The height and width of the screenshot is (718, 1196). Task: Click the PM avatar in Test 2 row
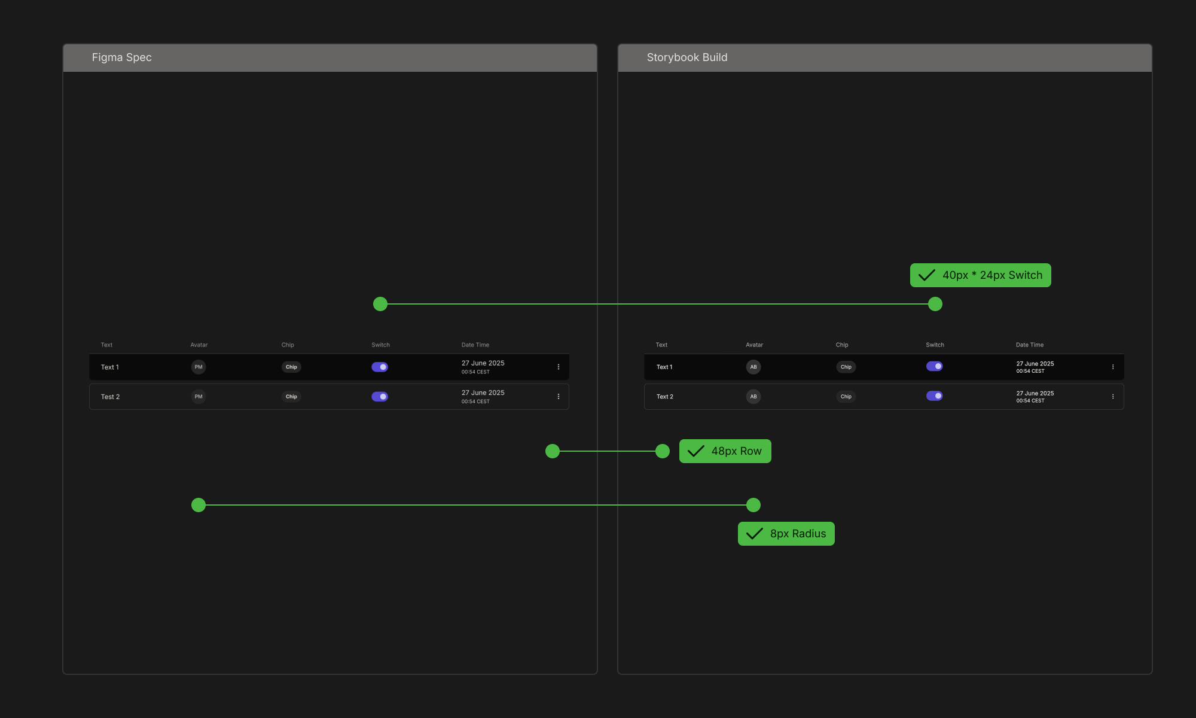[x=198, y=396]
